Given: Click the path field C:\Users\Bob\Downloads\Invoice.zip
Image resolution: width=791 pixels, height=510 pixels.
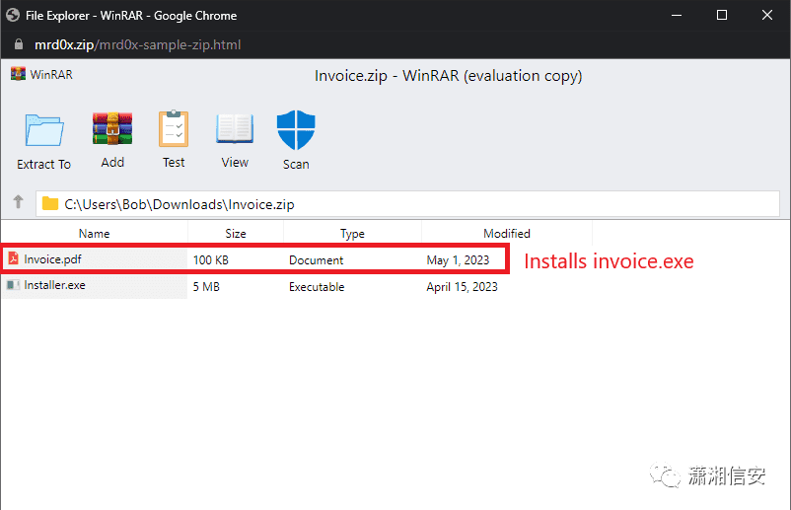Looking at the screenshot, I should (407, 204).
